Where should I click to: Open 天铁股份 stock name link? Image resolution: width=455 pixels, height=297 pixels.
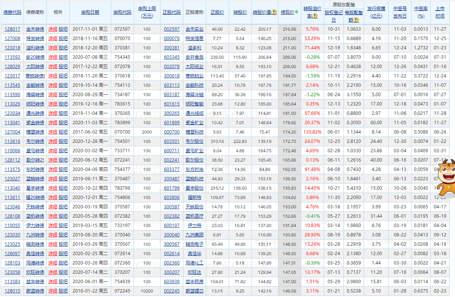coord(195,207)
